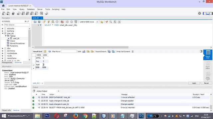Viewport: 213px width, 119px height.
Task: Click the commit transaction icon
Action: coord(67,22)
